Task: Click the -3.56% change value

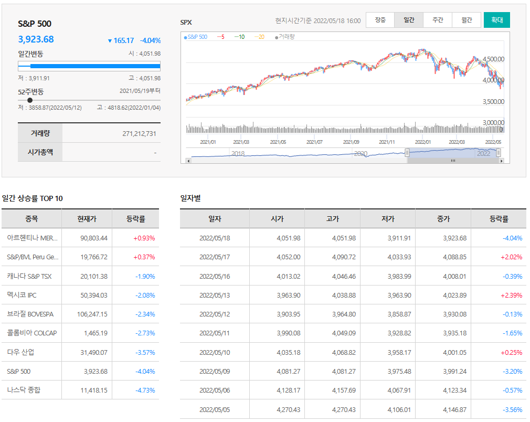Action: coord(513,409)
